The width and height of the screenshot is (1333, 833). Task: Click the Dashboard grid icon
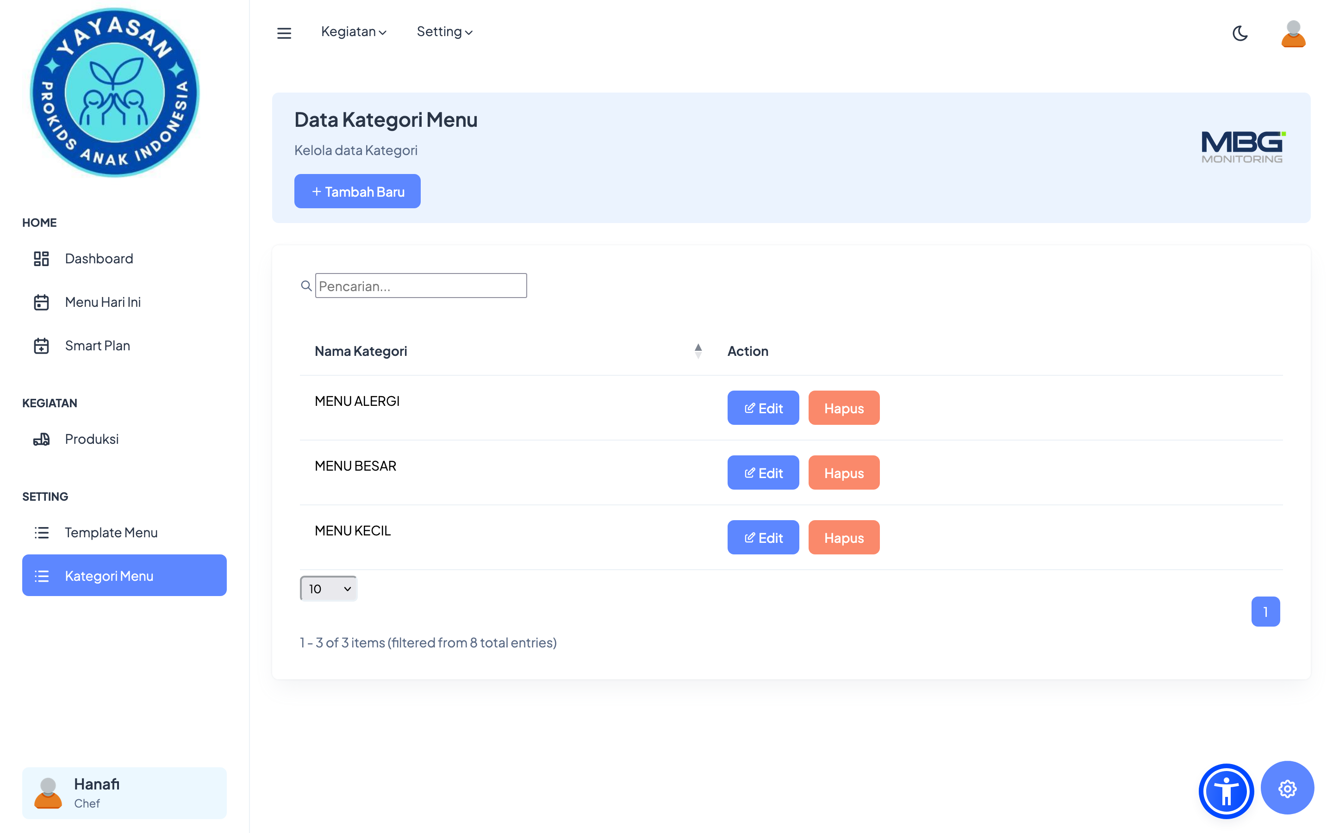41,258
